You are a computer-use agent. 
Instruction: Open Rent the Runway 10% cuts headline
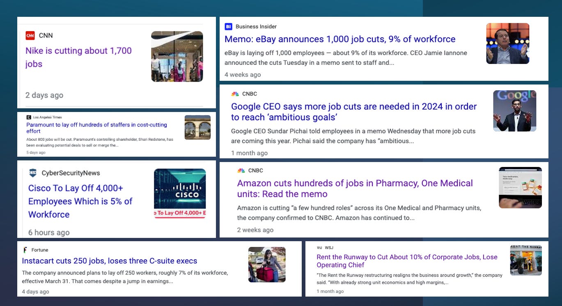click(407, 261)
